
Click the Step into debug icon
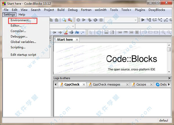point(160,20)
